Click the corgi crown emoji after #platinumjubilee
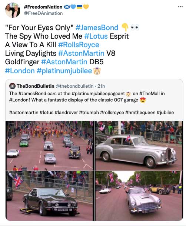Image resolution: width=186 pixels, height=226 pixels. 97,71
